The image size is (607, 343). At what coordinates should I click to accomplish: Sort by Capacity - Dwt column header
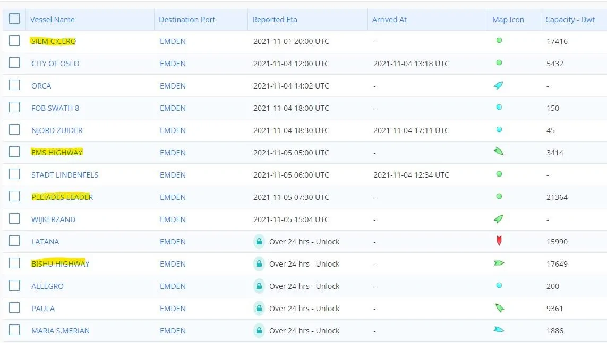coord(570,20)
